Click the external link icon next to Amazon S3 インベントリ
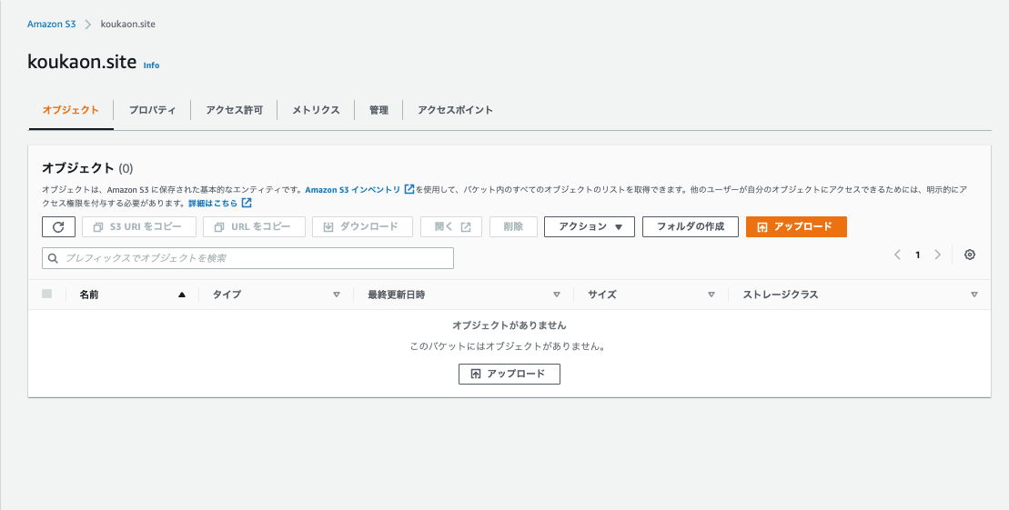The image size is (1009, 510). pyautogui.click(x=409, y=189)
